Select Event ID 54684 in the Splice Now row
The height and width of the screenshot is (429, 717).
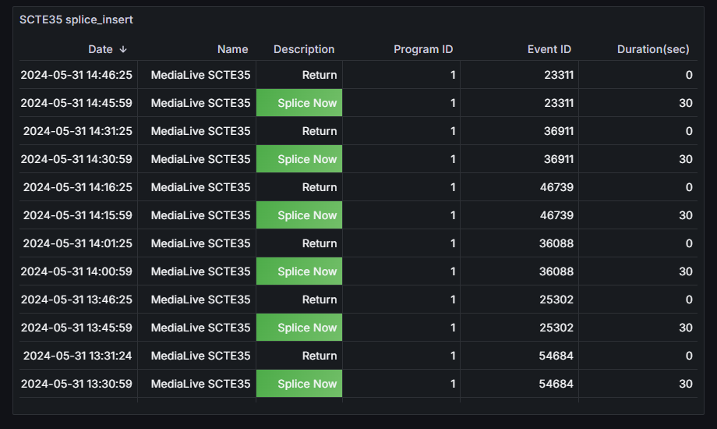[556, 384]
